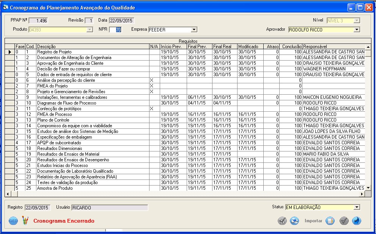Screen dimensions: 376x234
Task: Click the Descrição column header
Action: pyautogui.click(x=93, y=47)
